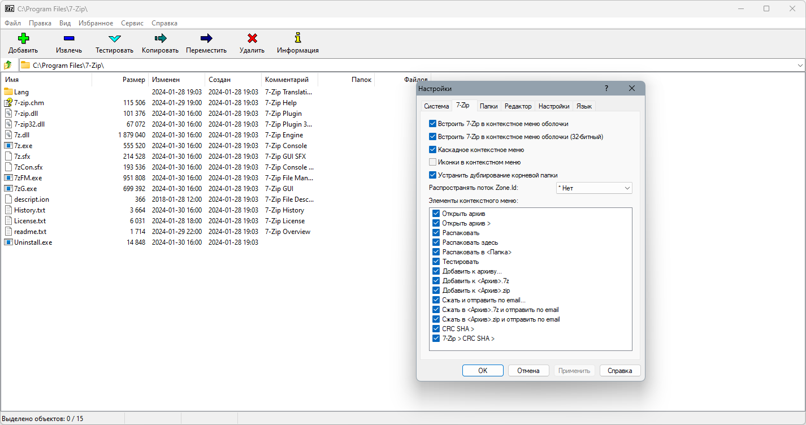
Task: Open the yellow Информация icon
Action: tap(298, 38)
